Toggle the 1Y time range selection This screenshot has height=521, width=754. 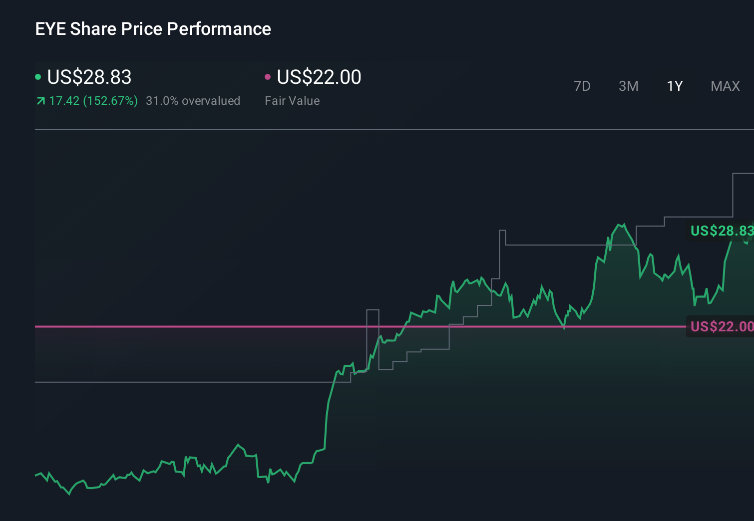point(675,86)
